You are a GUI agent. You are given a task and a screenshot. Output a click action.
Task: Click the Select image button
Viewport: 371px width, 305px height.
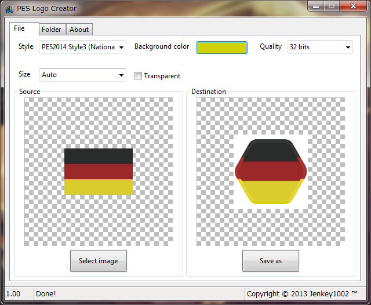pyautogui.click(x=99, y=261)
